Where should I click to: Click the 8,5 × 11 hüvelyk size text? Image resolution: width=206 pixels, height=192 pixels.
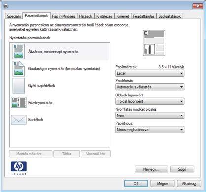point(171,67)
